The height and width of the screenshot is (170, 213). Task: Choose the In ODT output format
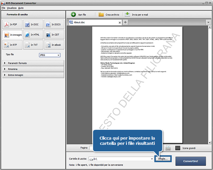click(x=54, y=35)
